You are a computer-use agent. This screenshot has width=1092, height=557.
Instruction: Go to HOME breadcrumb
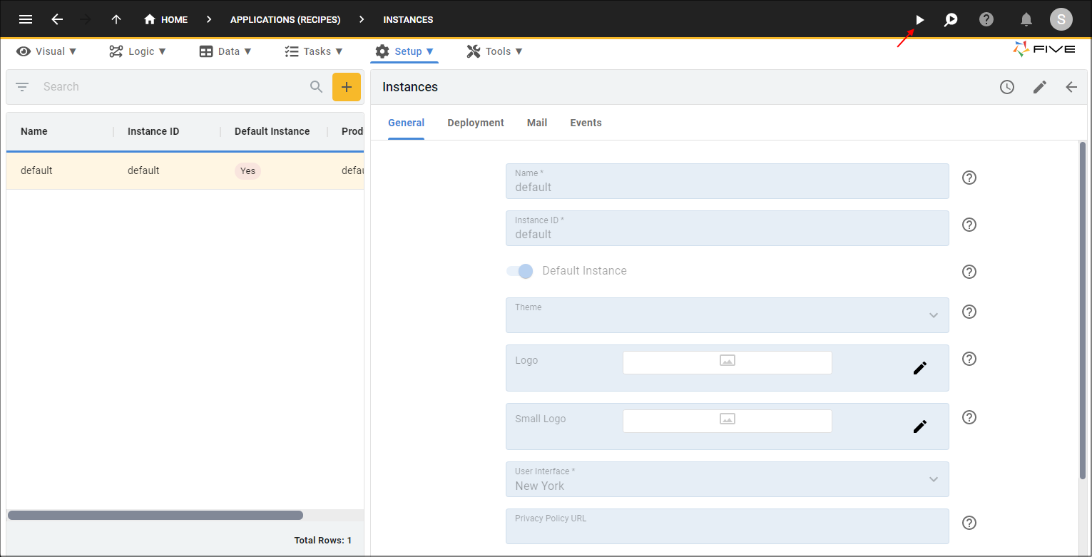(166, 19)
